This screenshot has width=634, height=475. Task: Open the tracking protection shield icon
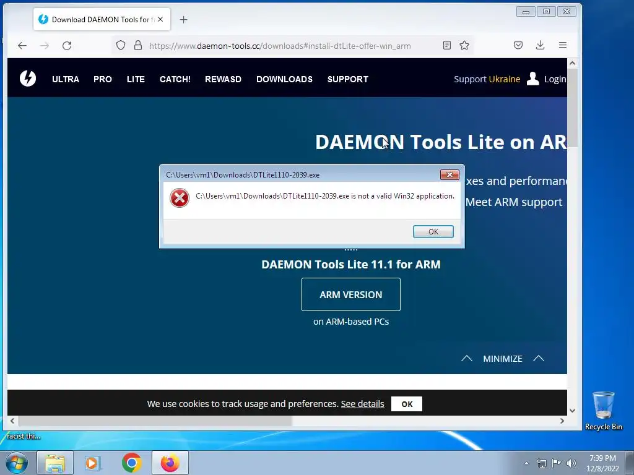(121, 45)
